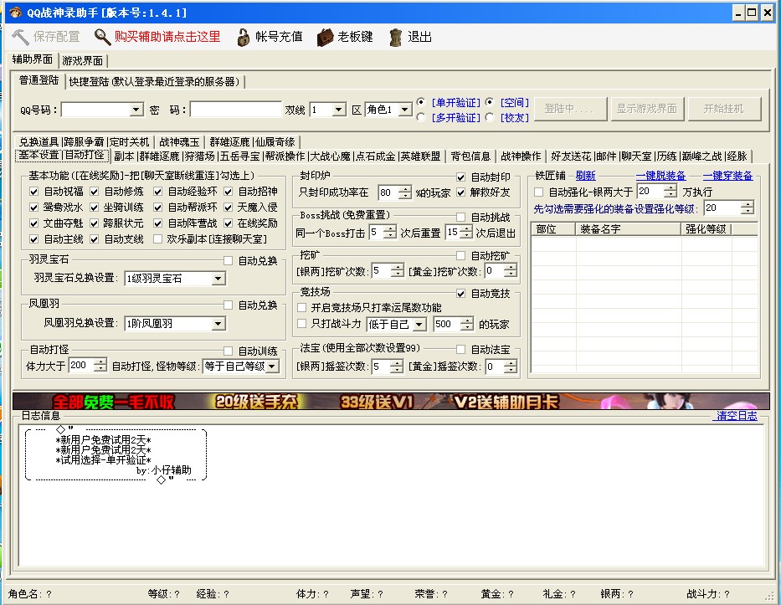This screenshot has width=781, height=605.
Task: Open the 兑换道具 tab
Action: click(39, 142)
